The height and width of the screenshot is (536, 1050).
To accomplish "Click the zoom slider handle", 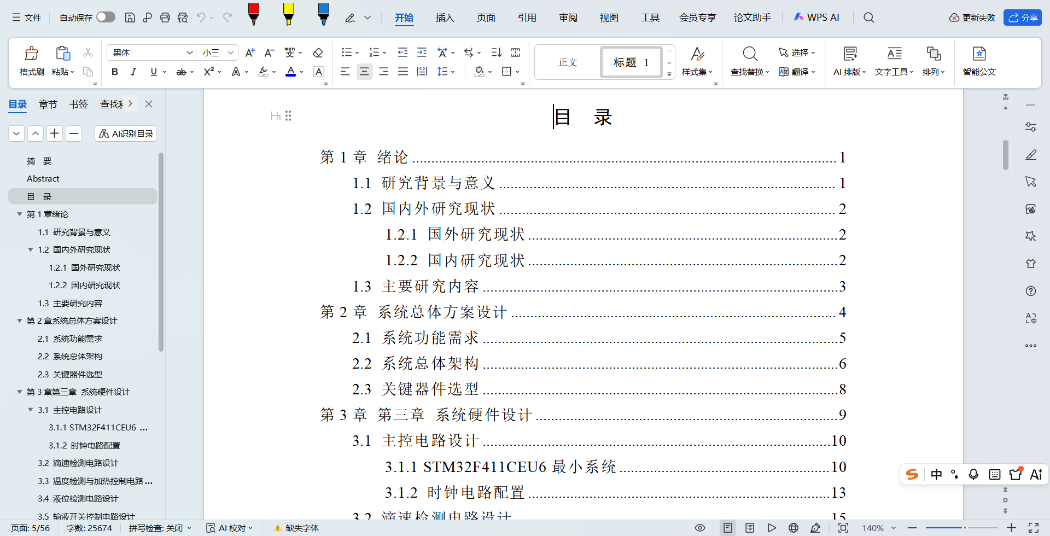I will click(x=965, y=528).
